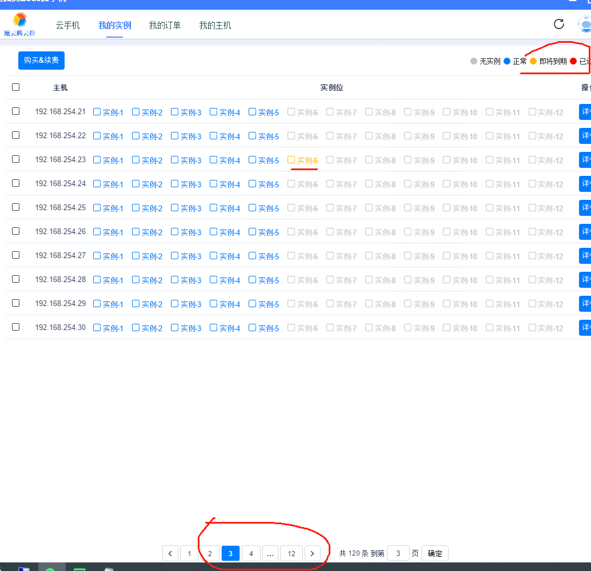Click the page number jump input field

[x=398, y=553]
